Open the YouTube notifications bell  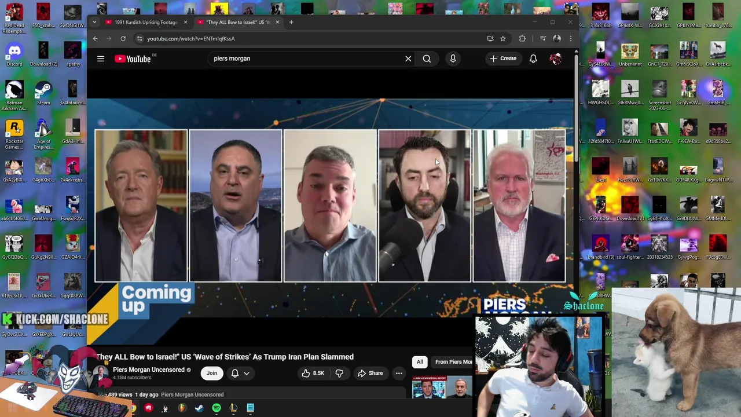tap(533, 58)
